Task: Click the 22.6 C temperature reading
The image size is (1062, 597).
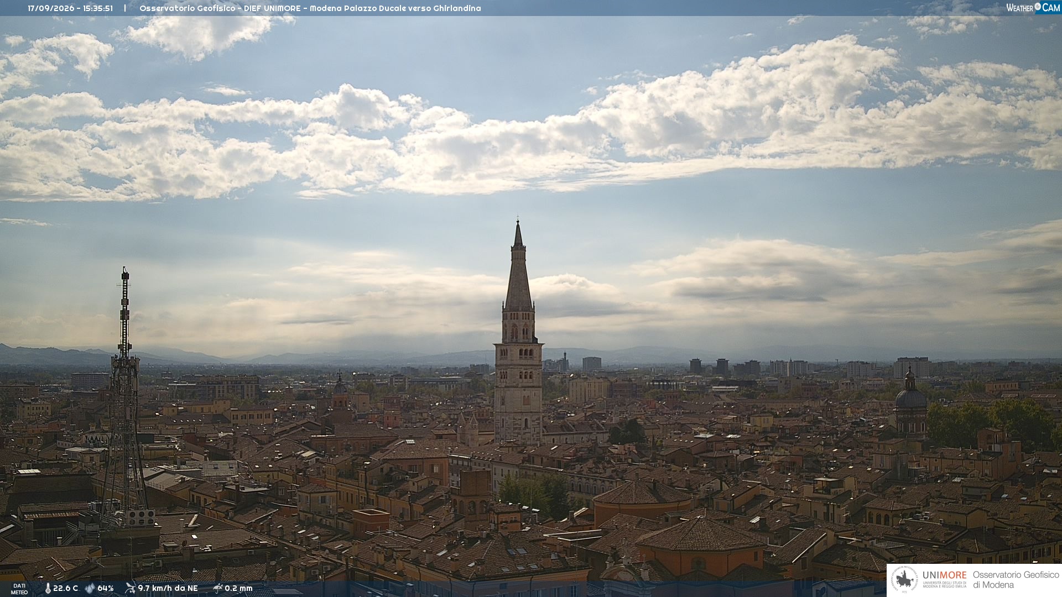Action: click(66, 588)
